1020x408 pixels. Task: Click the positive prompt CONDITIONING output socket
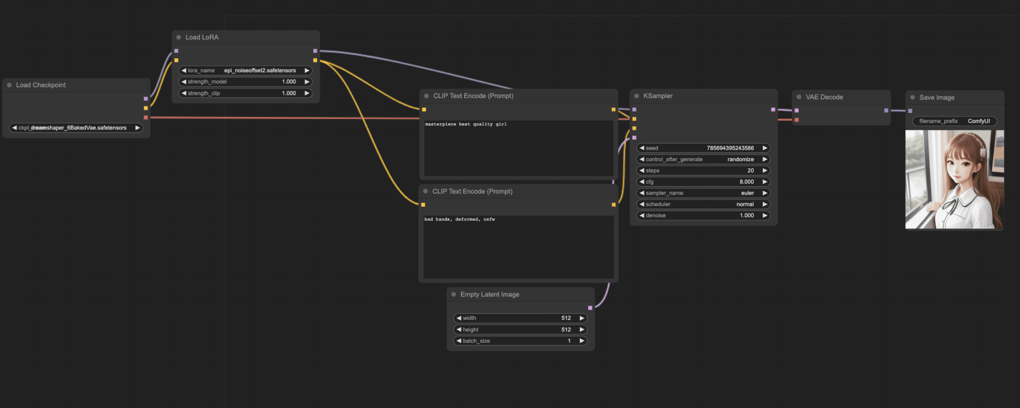[x=614, y=109]
